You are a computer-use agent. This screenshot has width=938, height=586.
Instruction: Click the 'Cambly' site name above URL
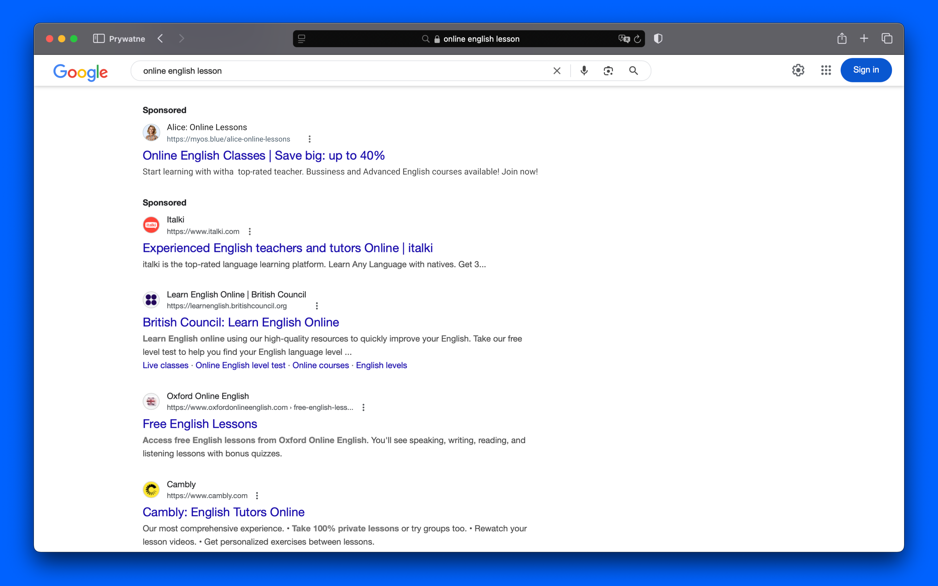tap(181, 484)
